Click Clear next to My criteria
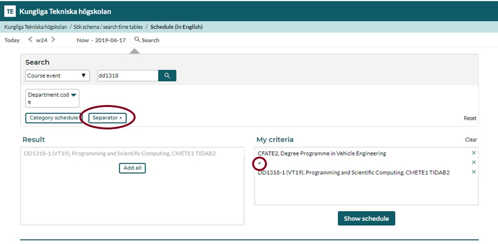The image size is (498, 244). pyautogui.click(x=471, y=139)
